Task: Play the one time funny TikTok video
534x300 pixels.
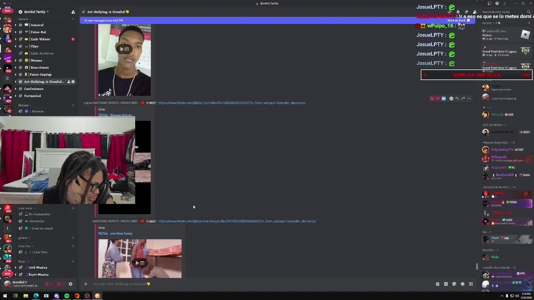Action: click(137, 263)
